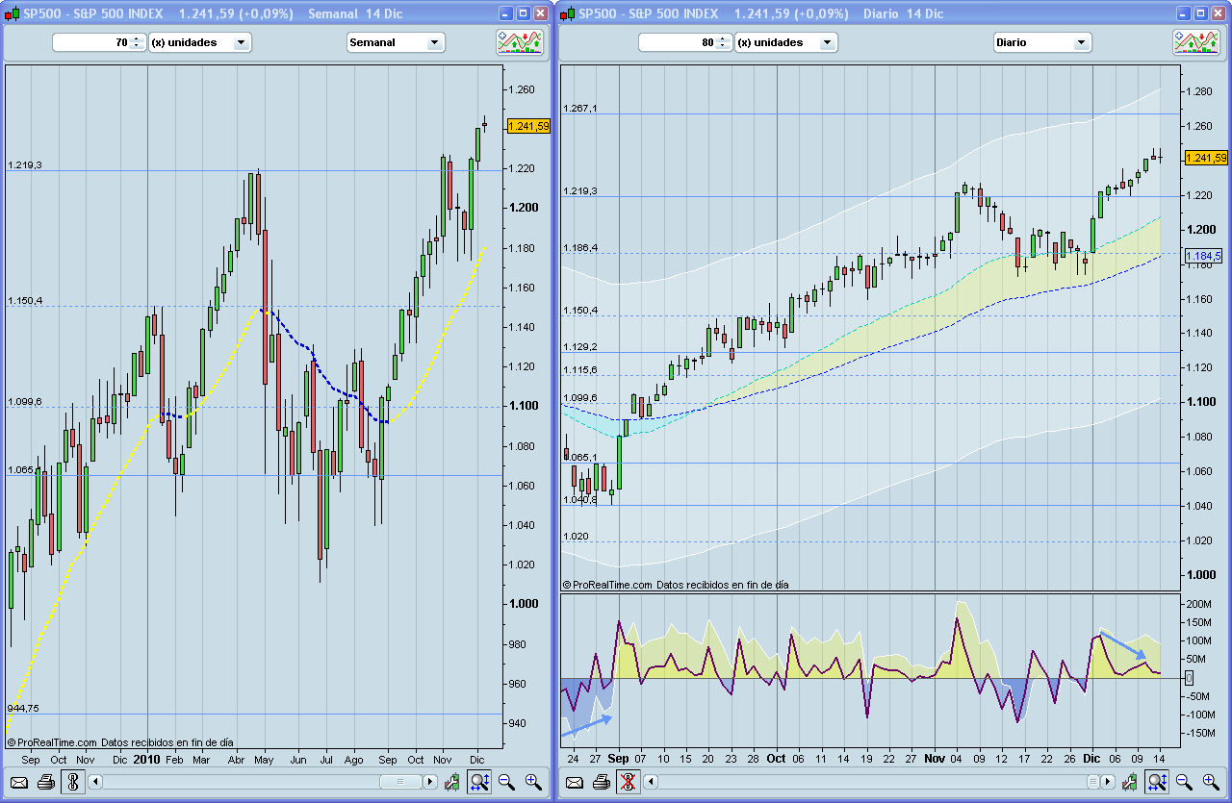Viewport: 1232px width, 803px height.
Task: Toggle chart linking with the chain icon, weekly chart
Action: click(72, 782)
